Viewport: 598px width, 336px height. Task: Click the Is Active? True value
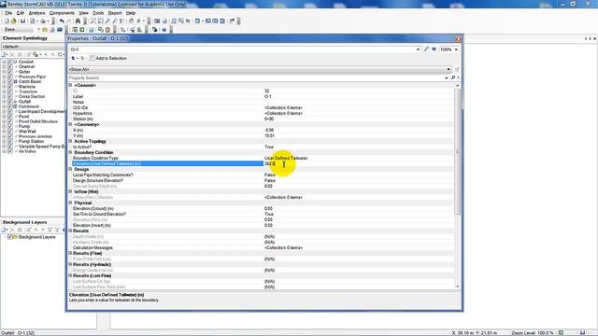(269, 147)
